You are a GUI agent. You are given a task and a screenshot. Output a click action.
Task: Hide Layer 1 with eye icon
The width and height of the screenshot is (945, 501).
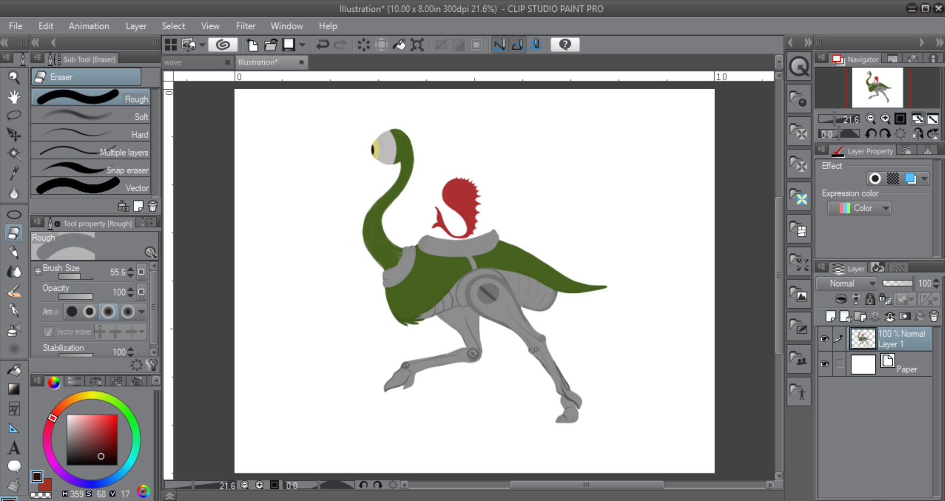coord(824,339)
